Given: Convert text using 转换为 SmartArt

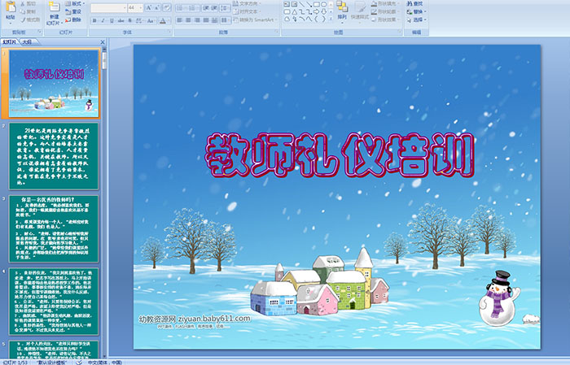Looking at the screenshot, I should tap(255, 20).
